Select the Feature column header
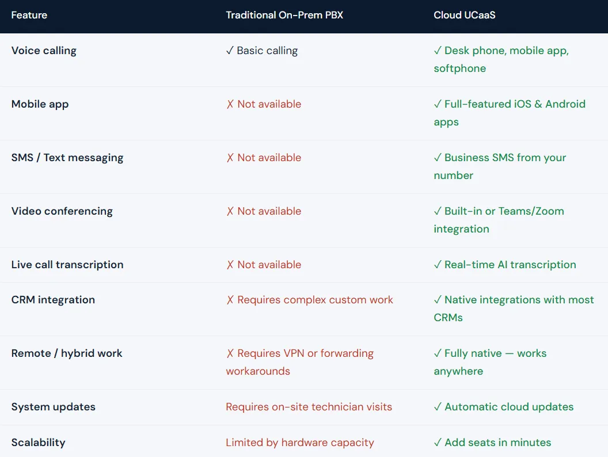 click(x=29, y=15)
